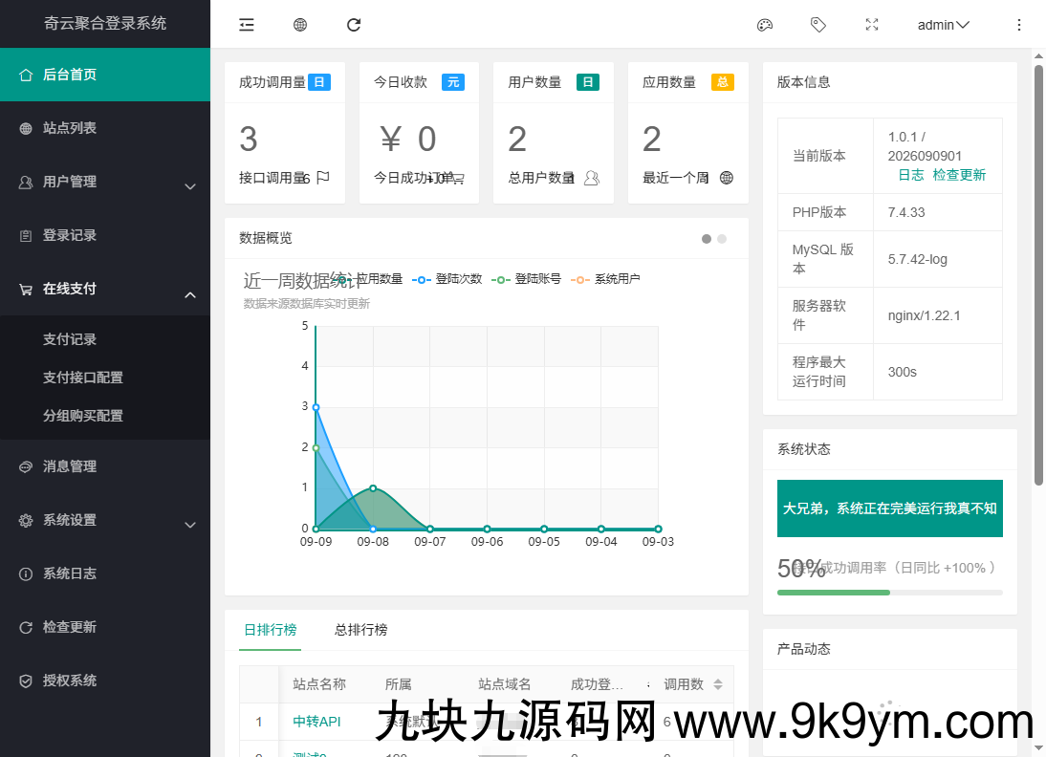Click the cart icon in 今日收款 card
The width and height of the screenshot is (1046, 757).
458,178
